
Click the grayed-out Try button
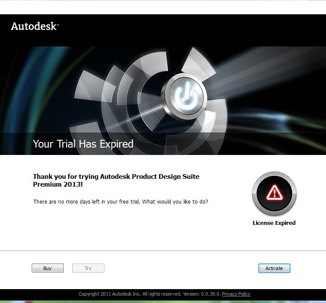click(88, 268)
